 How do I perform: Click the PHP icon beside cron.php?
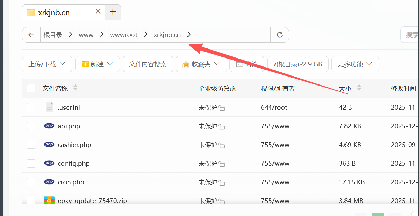[49, 182]
